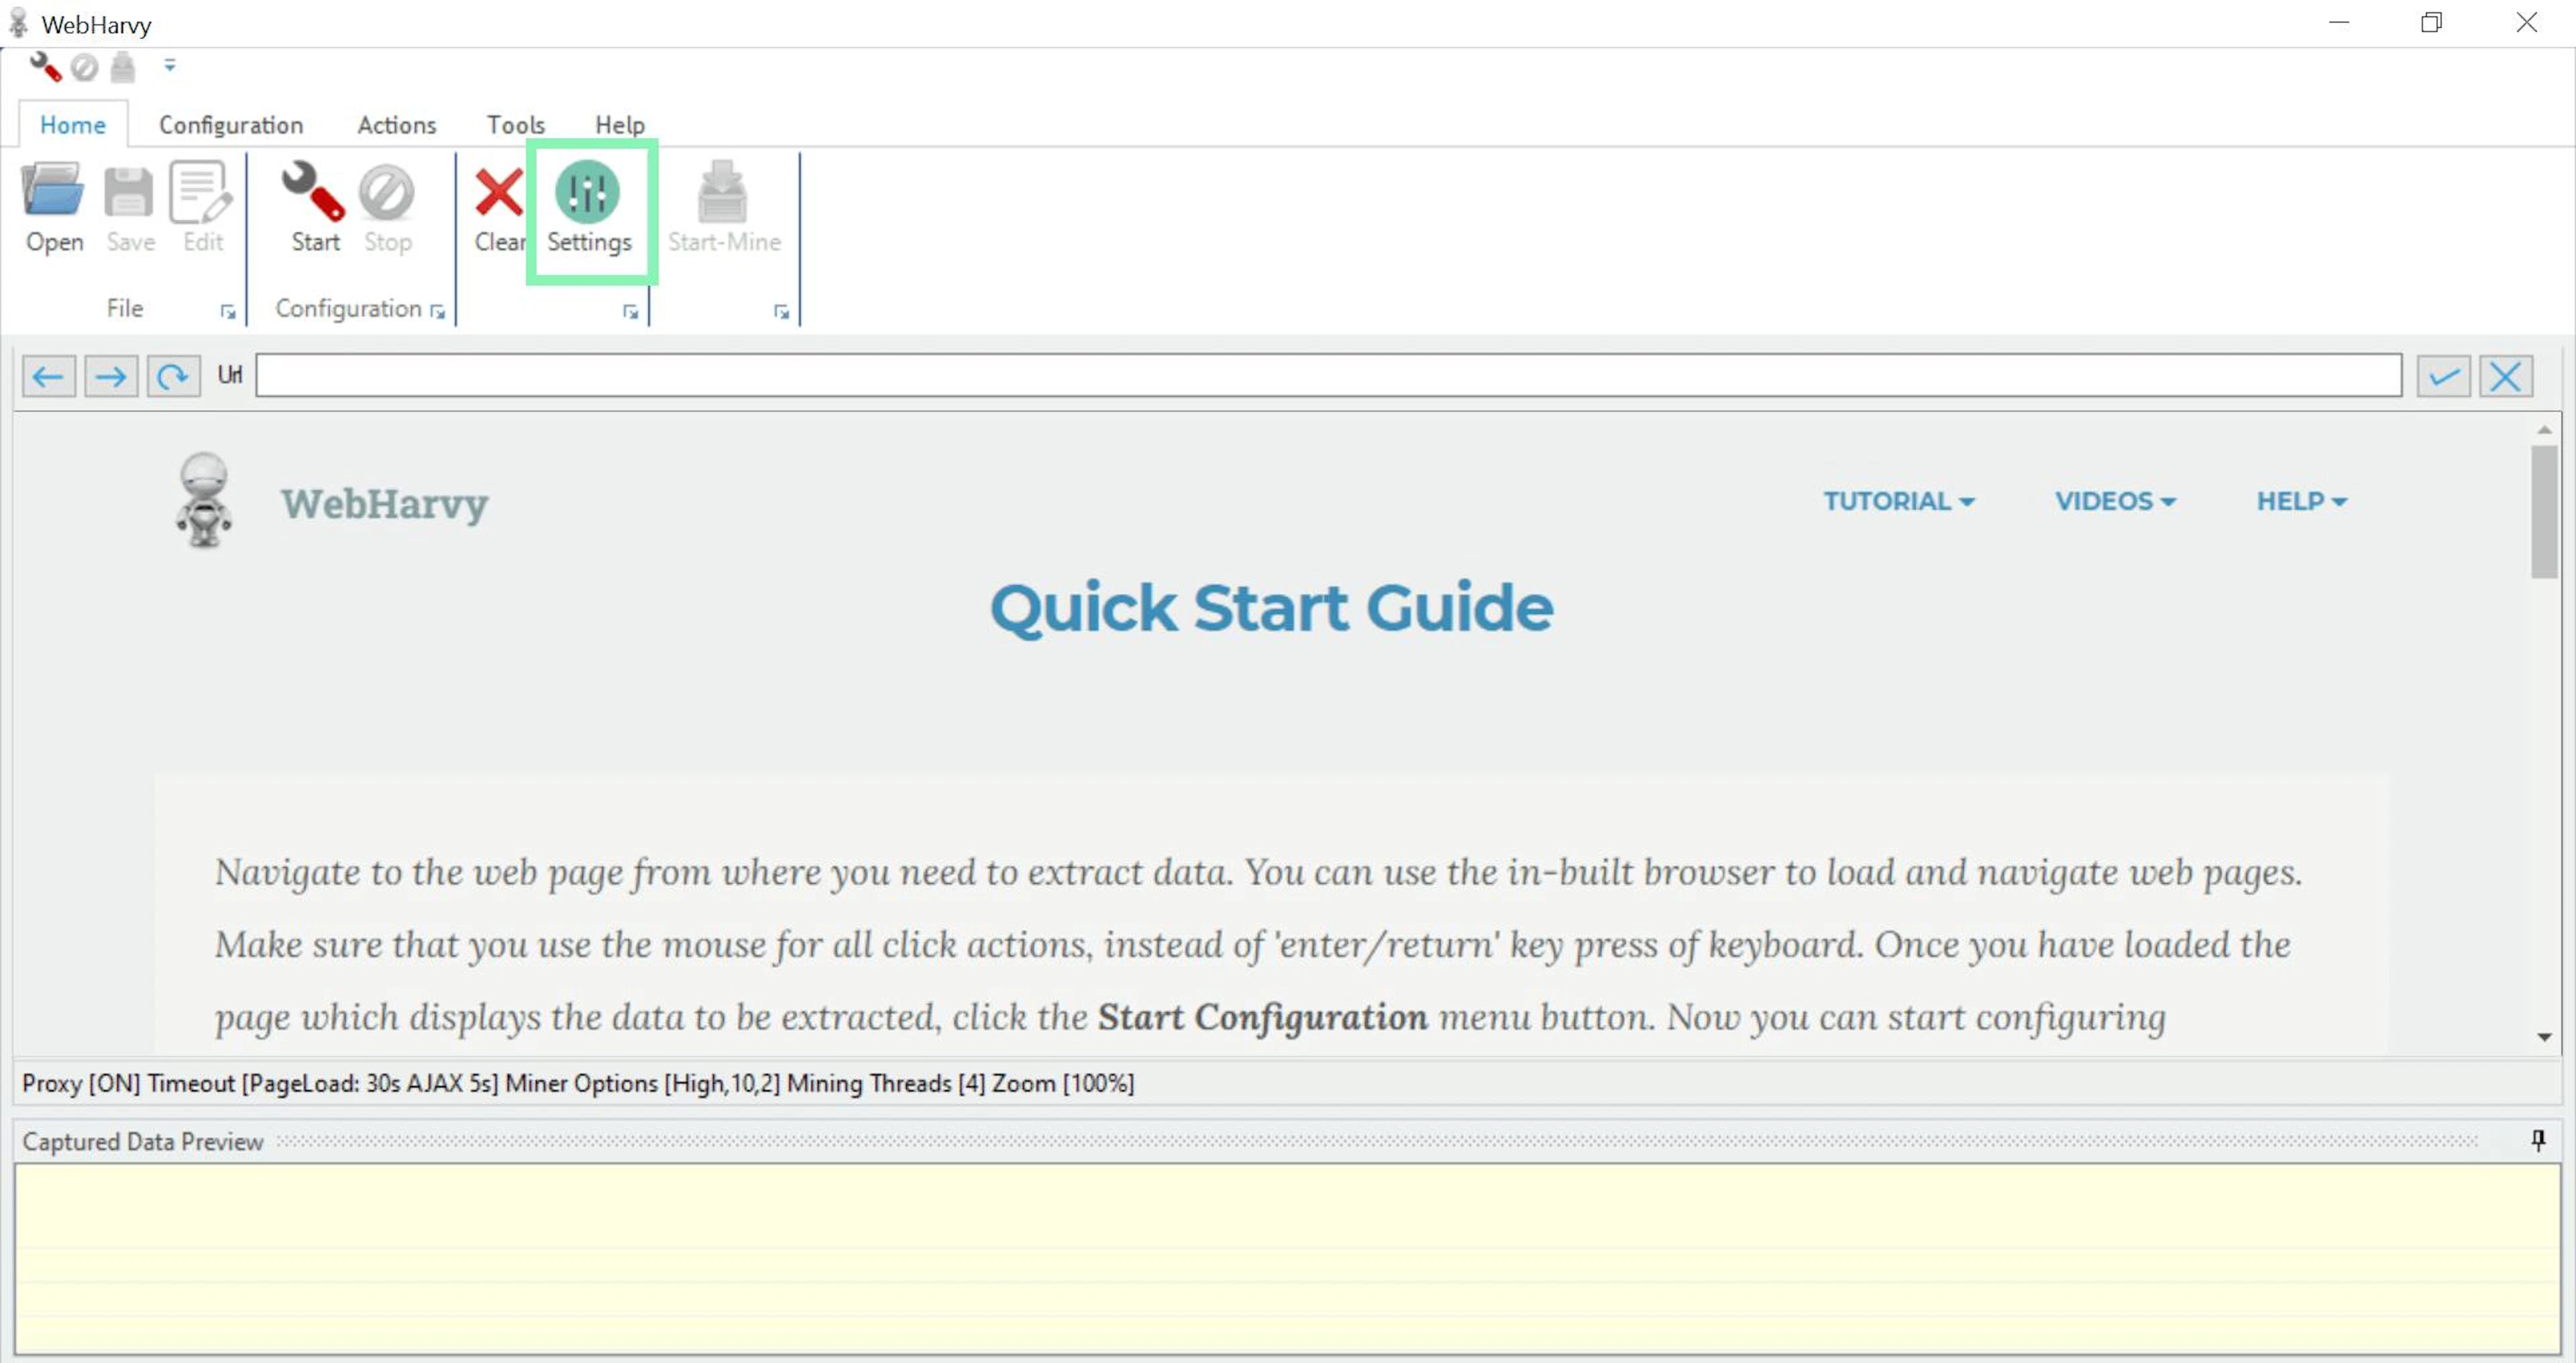Image resolution: width=2576 pixels, height=1363 pixels.
Task: Click the WebHarvy robot logo
Action: click(205, 499)
